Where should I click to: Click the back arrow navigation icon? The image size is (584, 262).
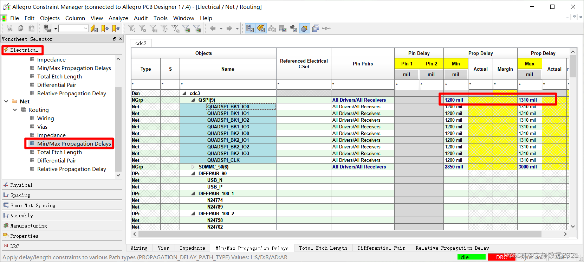coord(213,28)
